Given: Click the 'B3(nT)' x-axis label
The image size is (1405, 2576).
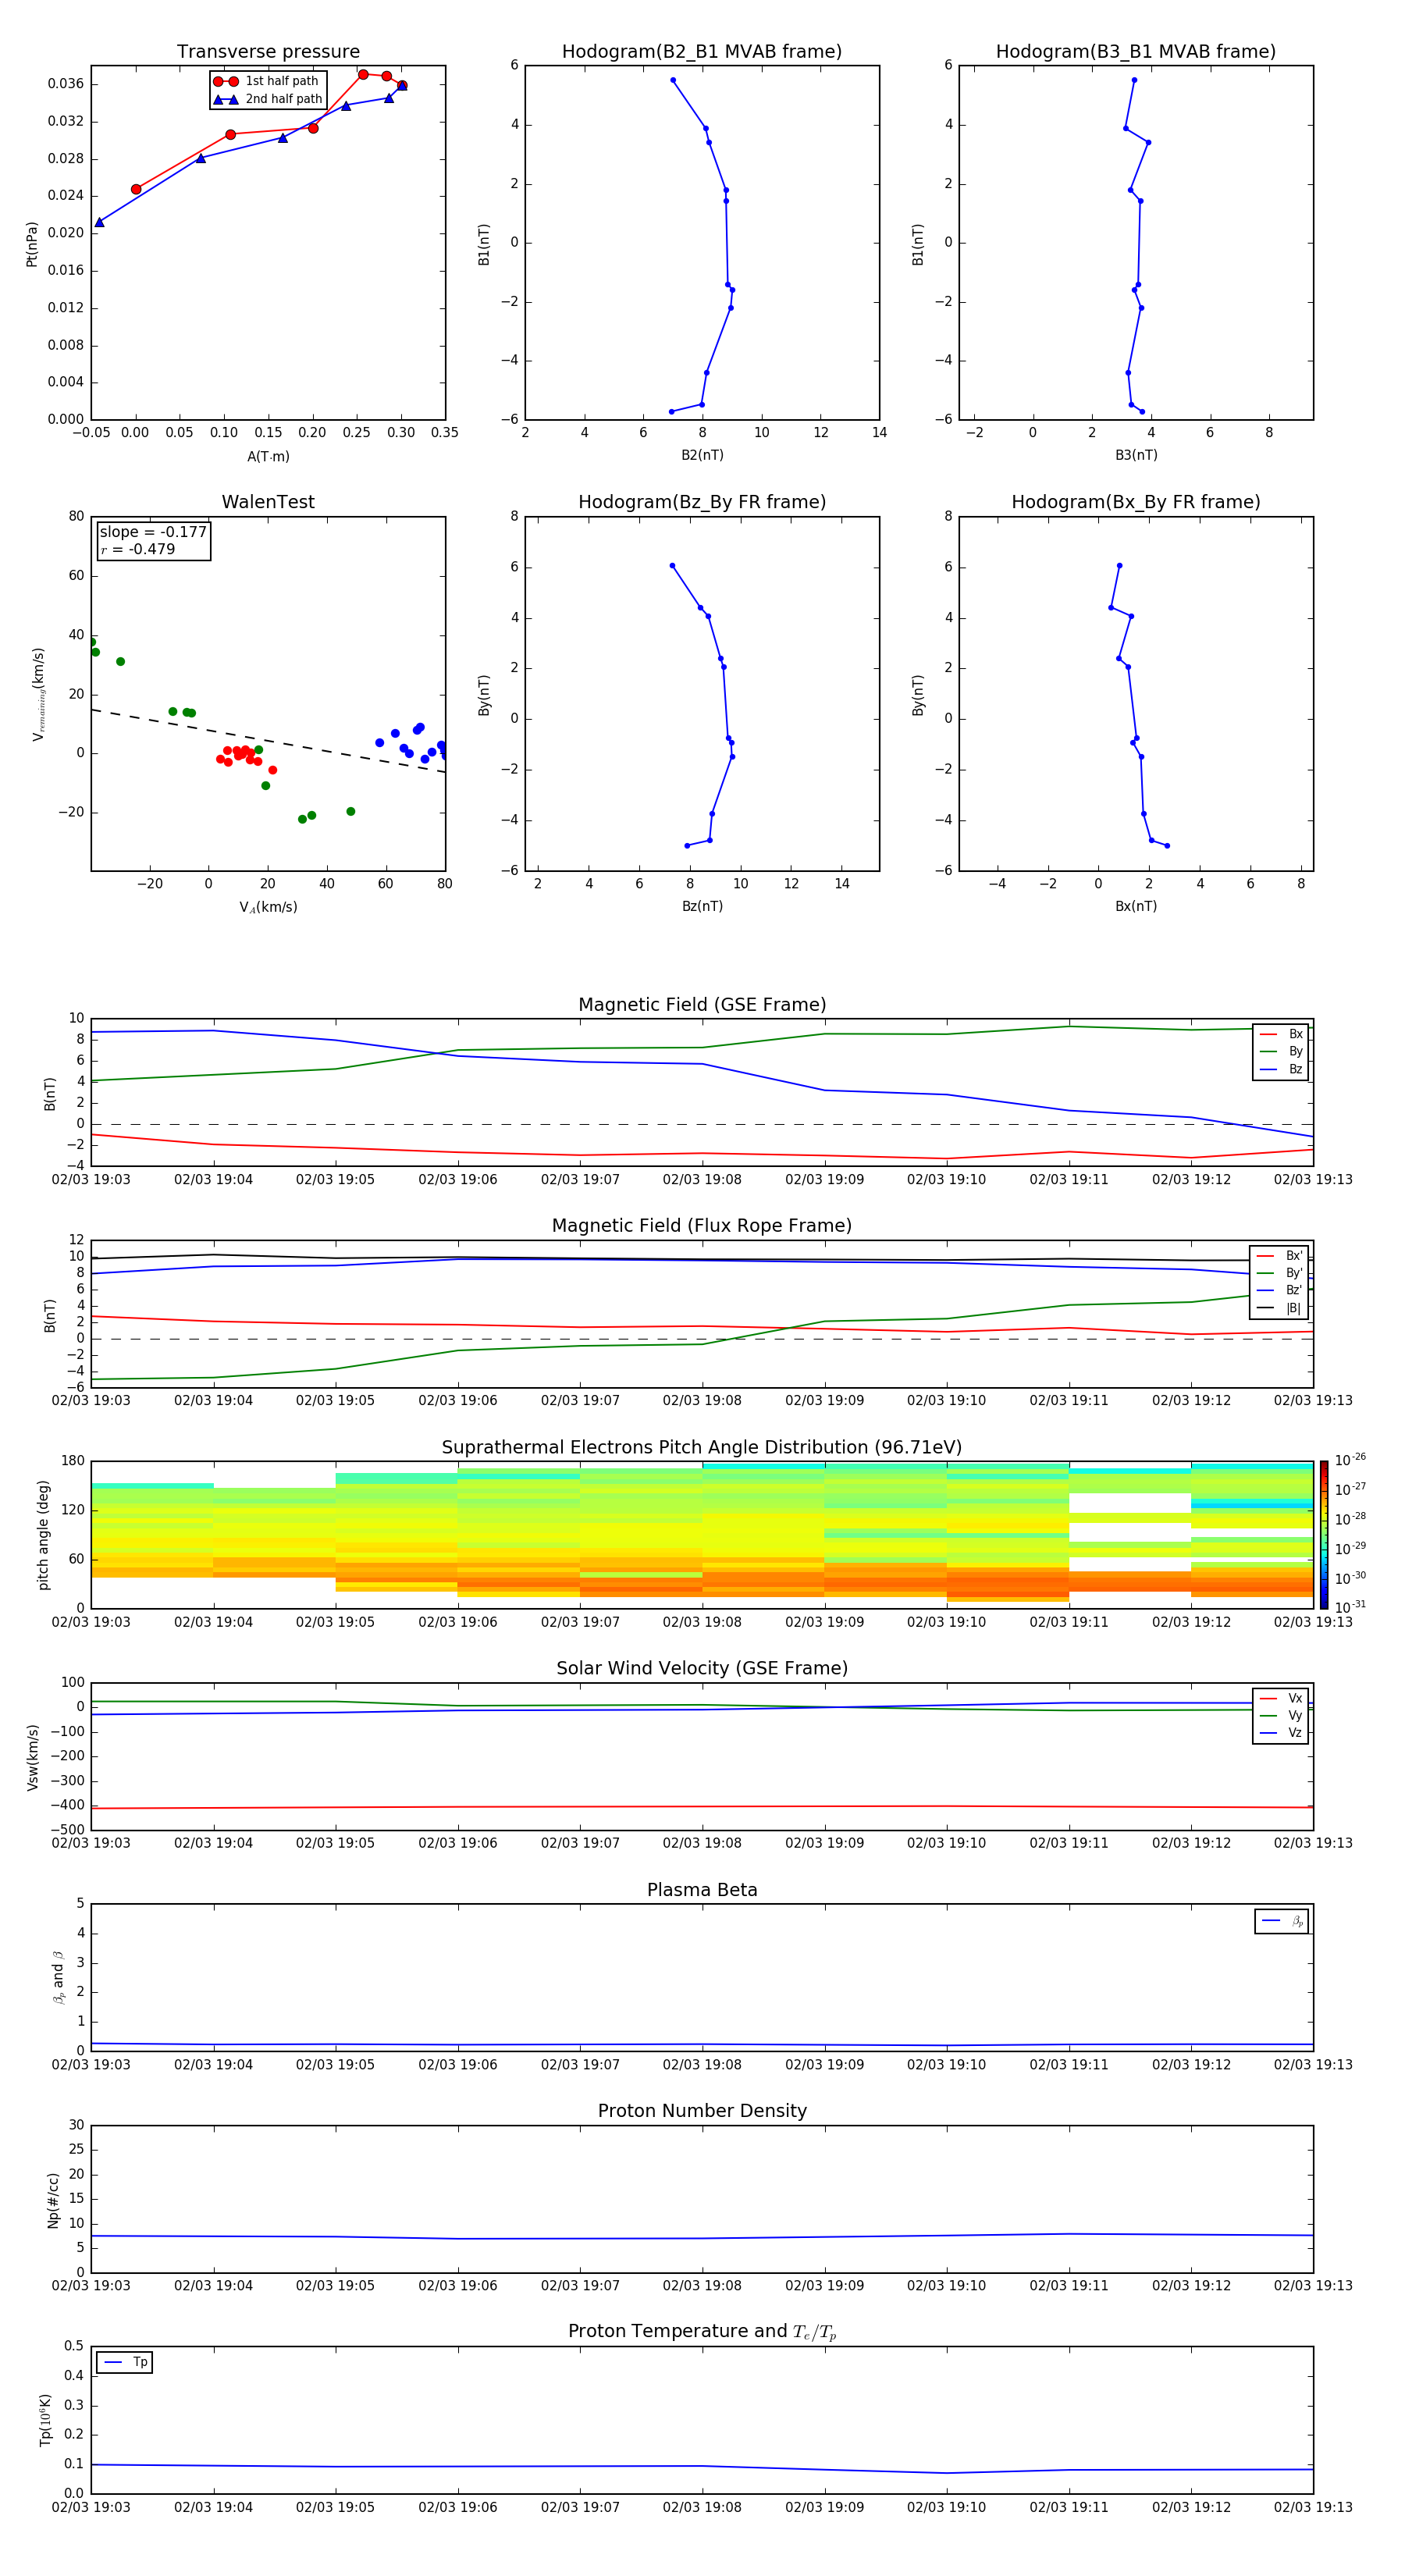Looking at the screenshot, I should click(x=1136, y=455).
